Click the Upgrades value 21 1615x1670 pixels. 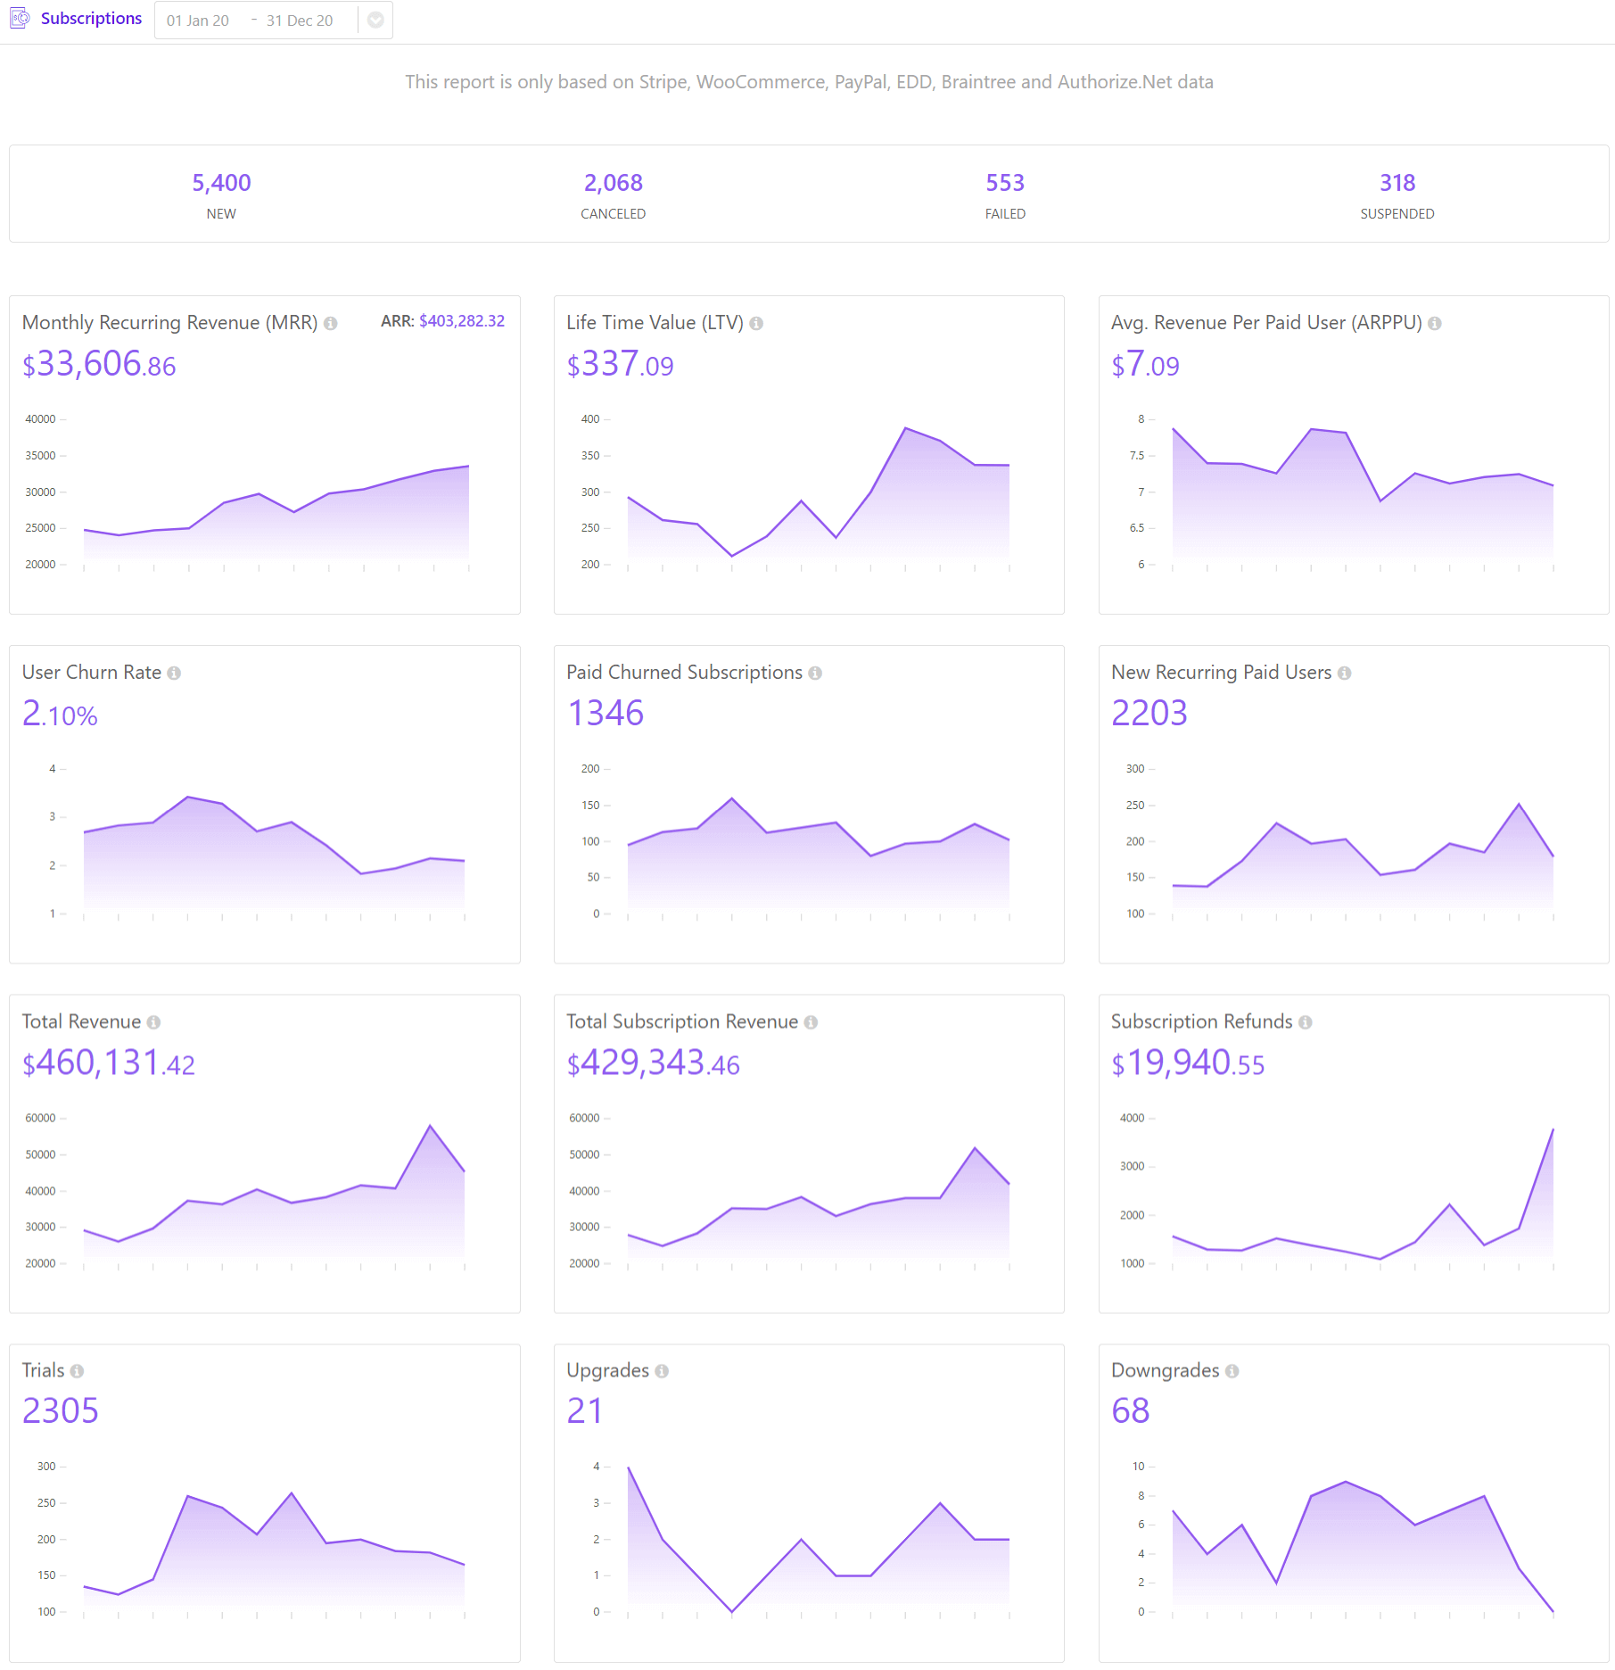click(x=585, y=1411)
